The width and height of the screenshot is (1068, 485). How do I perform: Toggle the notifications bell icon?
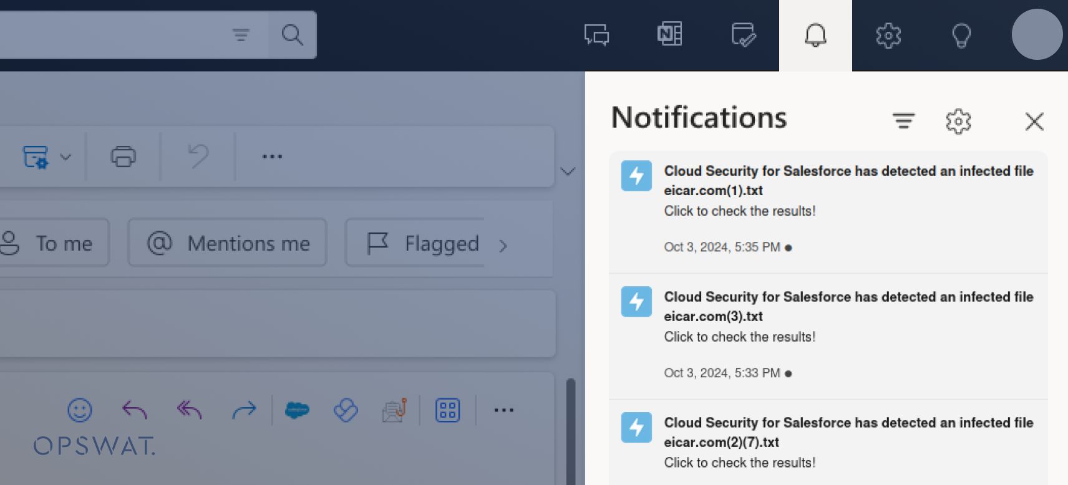point(815,35)
